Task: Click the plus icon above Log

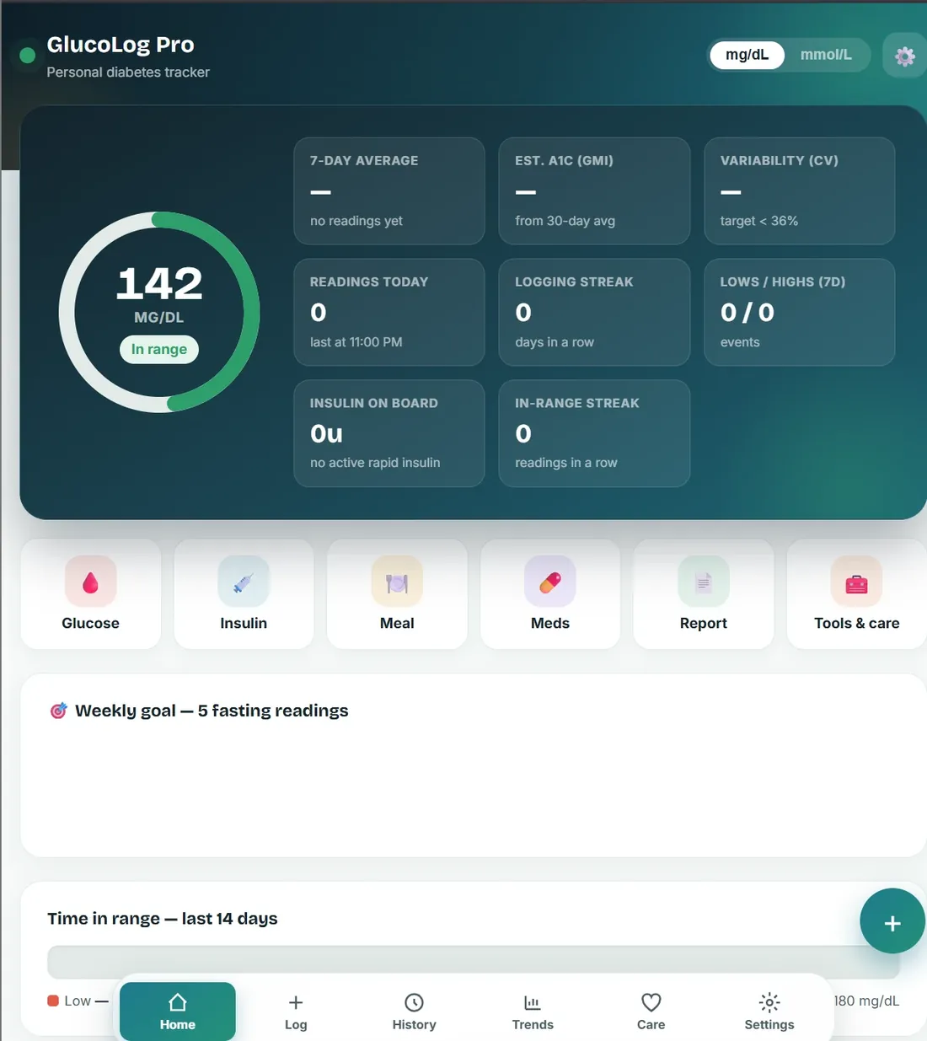Action: click(296, 1002)
